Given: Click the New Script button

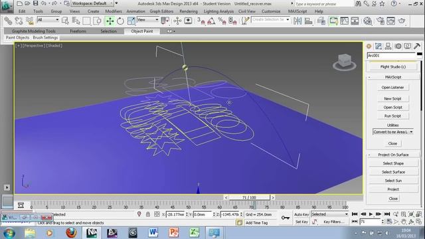Looking at the screenshot, I should [392, 99].
